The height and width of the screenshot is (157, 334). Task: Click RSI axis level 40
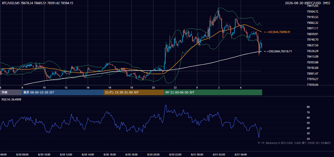coord(308,128)
